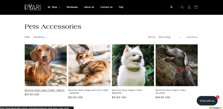
Task: Click the list icon beside Shop
Action: (x=49, y=7)
